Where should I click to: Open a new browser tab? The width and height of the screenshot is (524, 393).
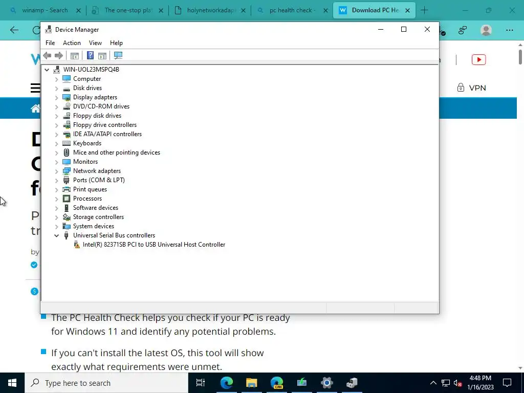424,10
